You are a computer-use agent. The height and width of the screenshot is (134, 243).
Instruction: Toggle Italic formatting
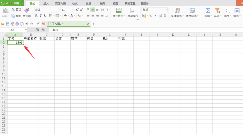coord(41,16)
